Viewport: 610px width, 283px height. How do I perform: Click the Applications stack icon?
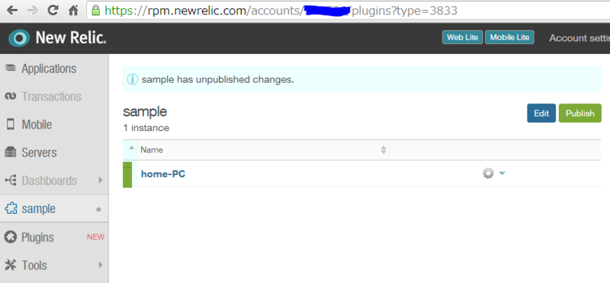(10, 68)
